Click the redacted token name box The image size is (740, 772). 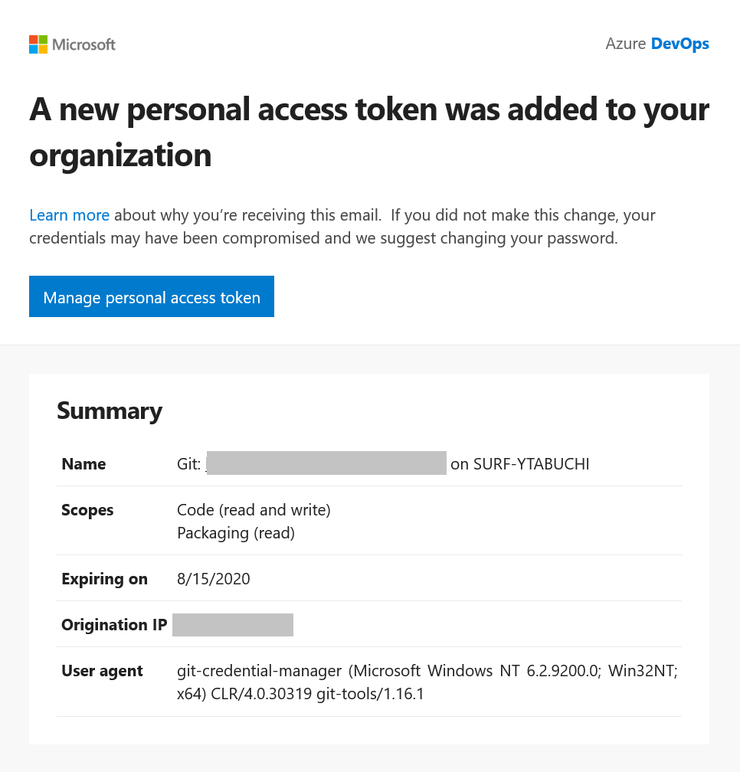(326, 463)
